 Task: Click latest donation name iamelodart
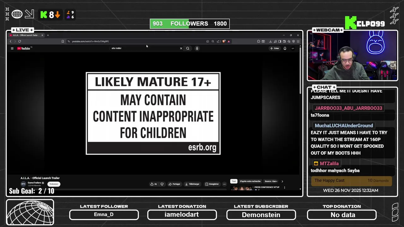(x=182, y=215)
